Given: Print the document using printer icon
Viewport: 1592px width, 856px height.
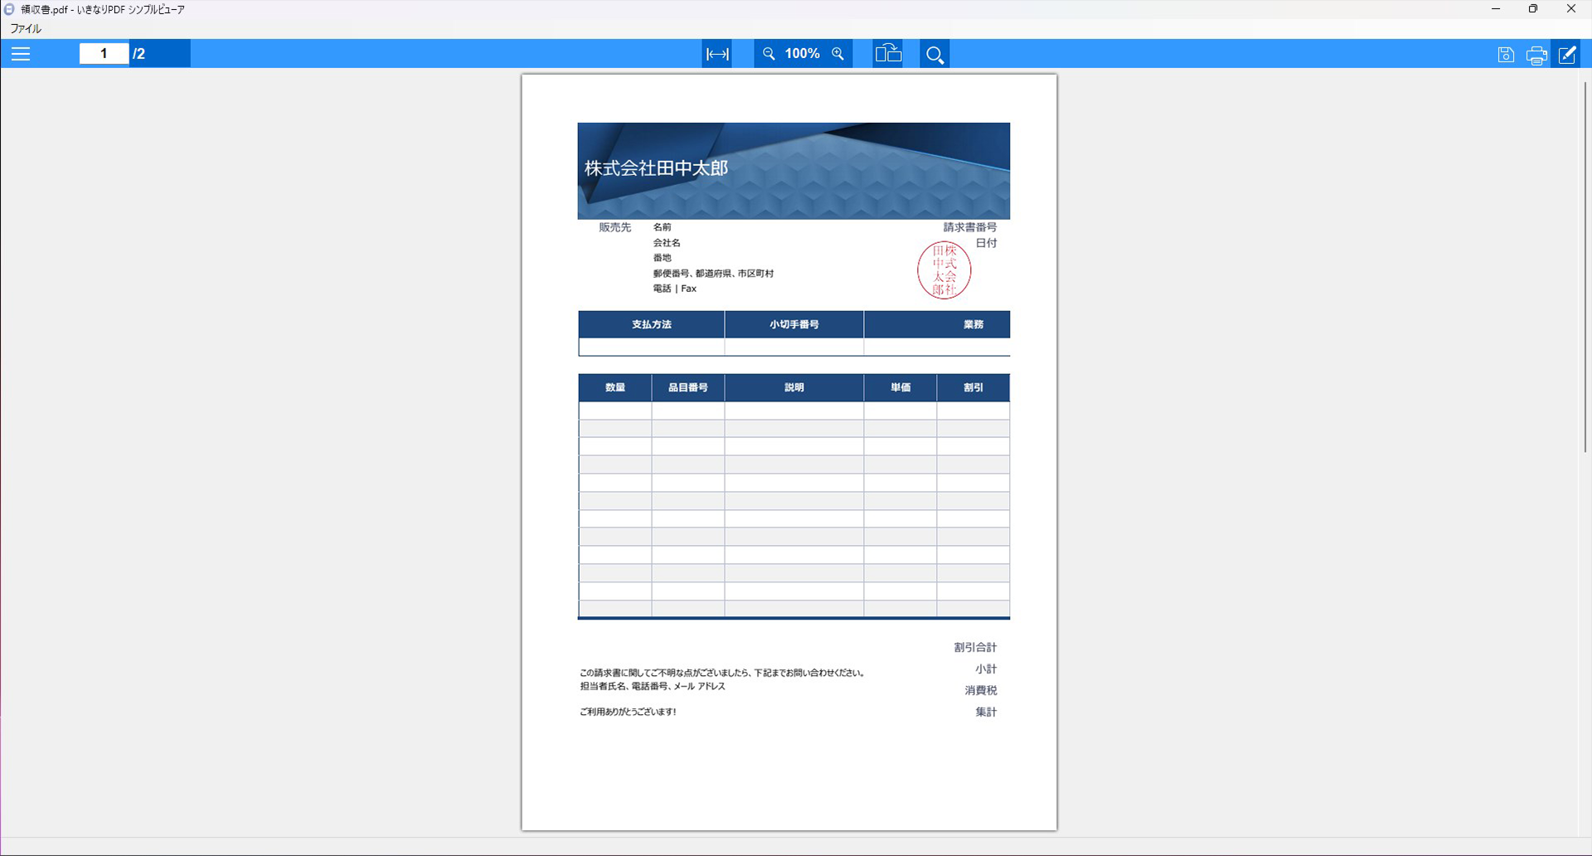Looking at the screenshot, I should [1536, 55].
